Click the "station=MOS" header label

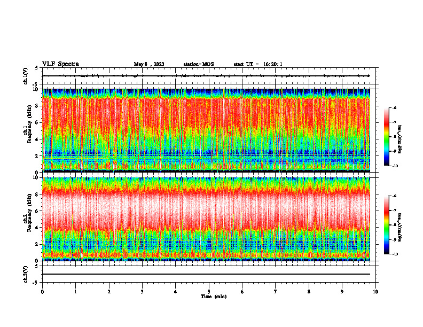click(x=199, y=64)
